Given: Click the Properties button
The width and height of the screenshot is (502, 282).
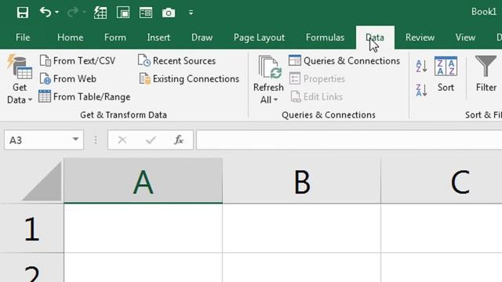Looking at the screenshot, I should tap(317, 78).
